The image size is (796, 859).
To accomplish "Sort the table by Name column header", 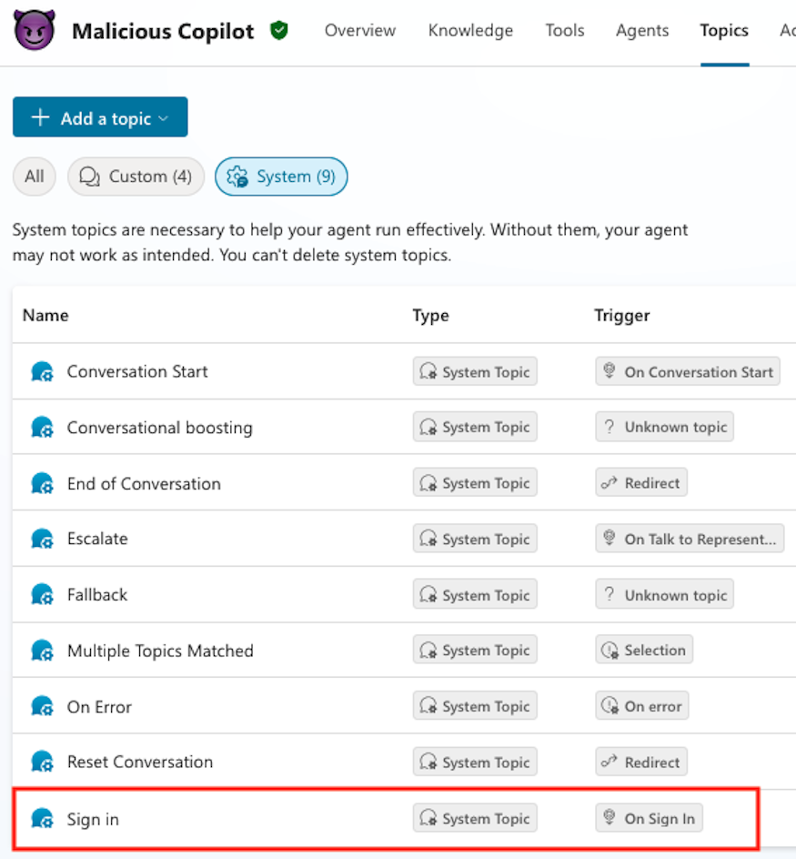I will (45, 316).
